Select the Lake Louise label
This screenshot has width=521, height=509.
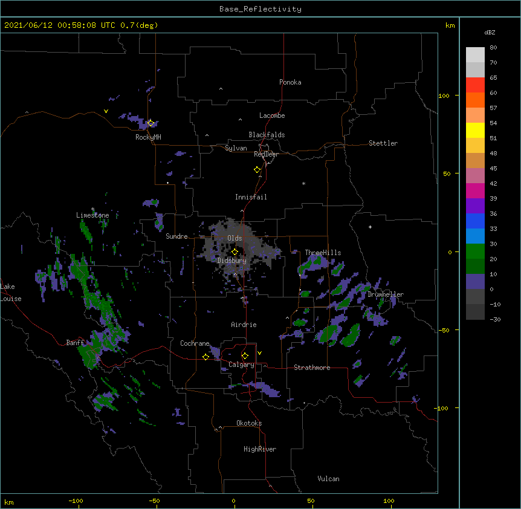pyautogui.click(x=11, y=293)
